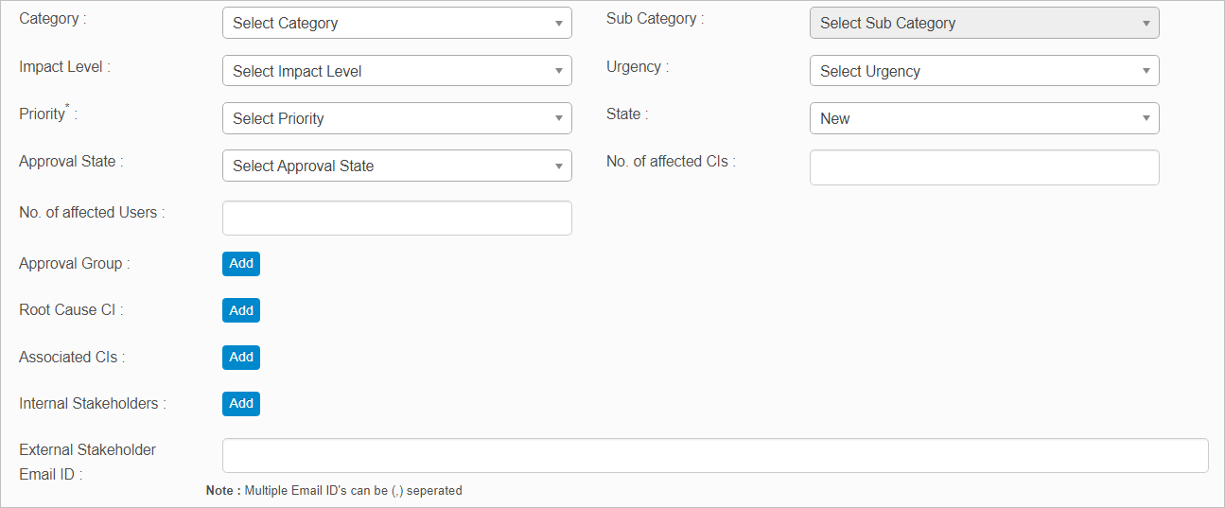Open the Urgency selection dropdown
The image size is (1225, 508).
(984, 71)
